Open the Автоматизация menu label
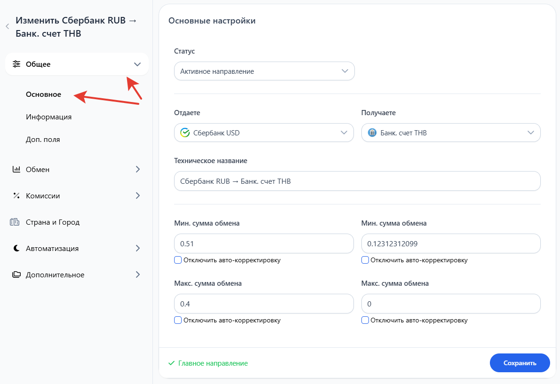 (52, 249)
